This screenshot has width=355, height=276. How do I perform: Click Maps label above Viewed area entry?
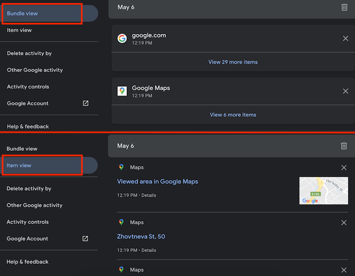[x=137, y=167]
